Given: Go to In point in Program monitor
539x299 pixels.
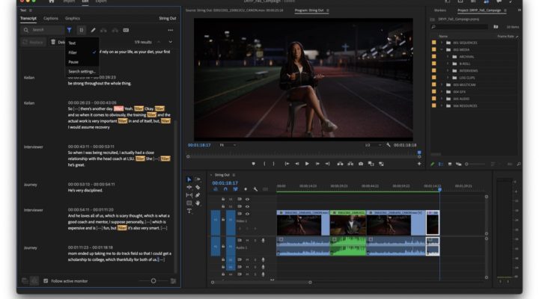Looking at the screenshot, I should [287, 164].
